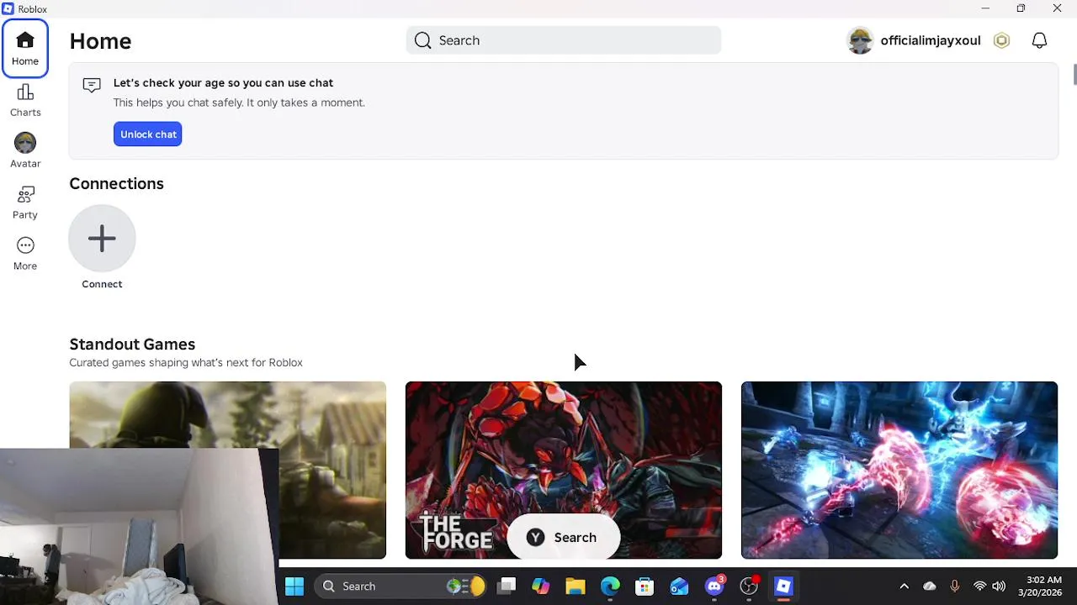Click the Windows taskbar Search box
Viewport: 1077px width, 605px height.
(401, 587)
